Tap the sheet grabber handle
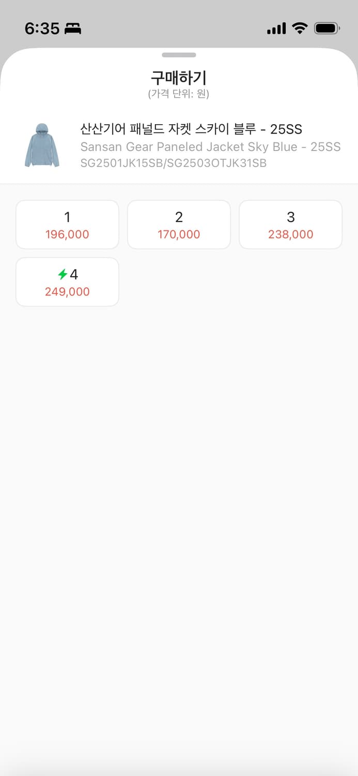The width and height of the screenshot is (358, 776). pyautogui.click(x=179, y=55)
